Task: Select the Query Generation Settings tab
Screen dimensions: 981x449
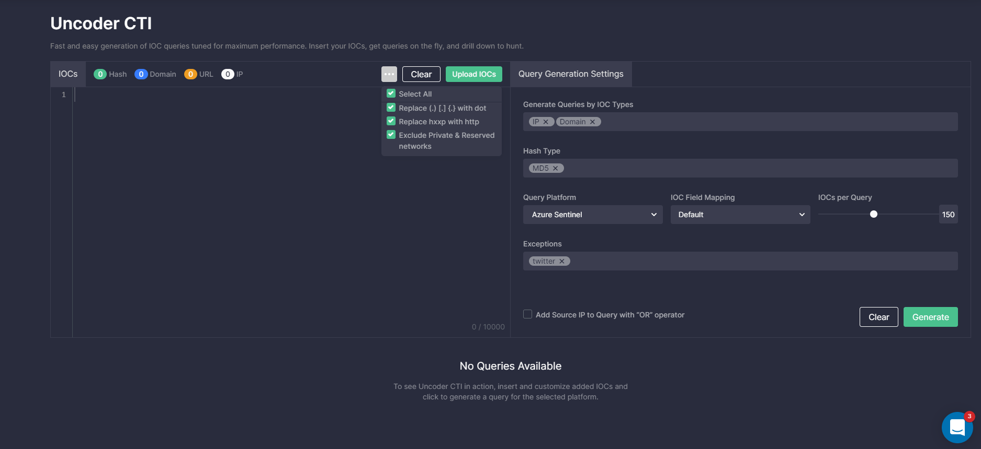Action: (x=571, y=74)
